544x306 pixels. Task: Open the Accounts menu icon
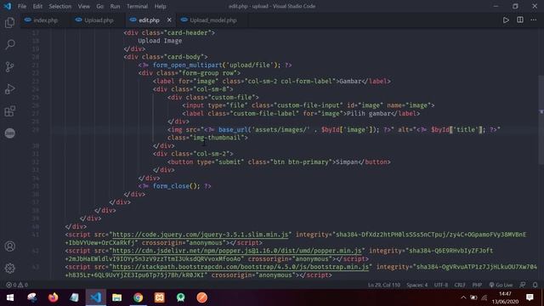pos(9,246)
